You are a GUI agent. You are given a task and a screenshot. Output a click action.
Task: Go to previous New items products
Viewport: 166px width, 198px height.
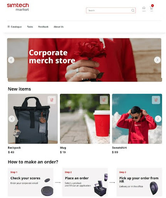(12, 119)
